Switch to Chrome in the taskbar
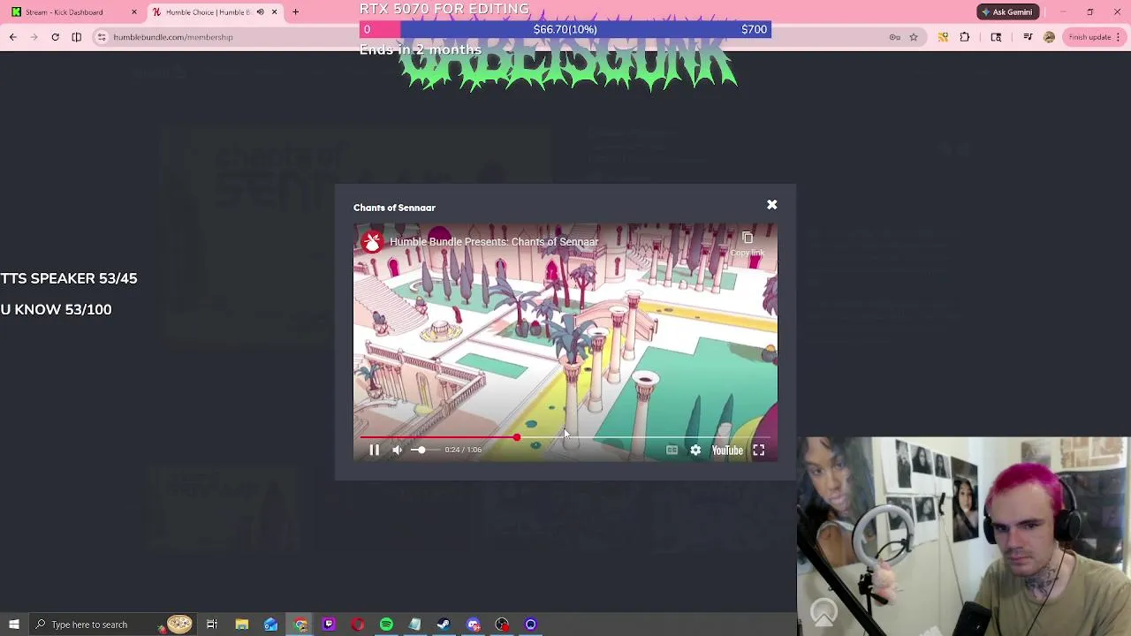This screenshot has width=1131, height=636. tap(300, 625)
